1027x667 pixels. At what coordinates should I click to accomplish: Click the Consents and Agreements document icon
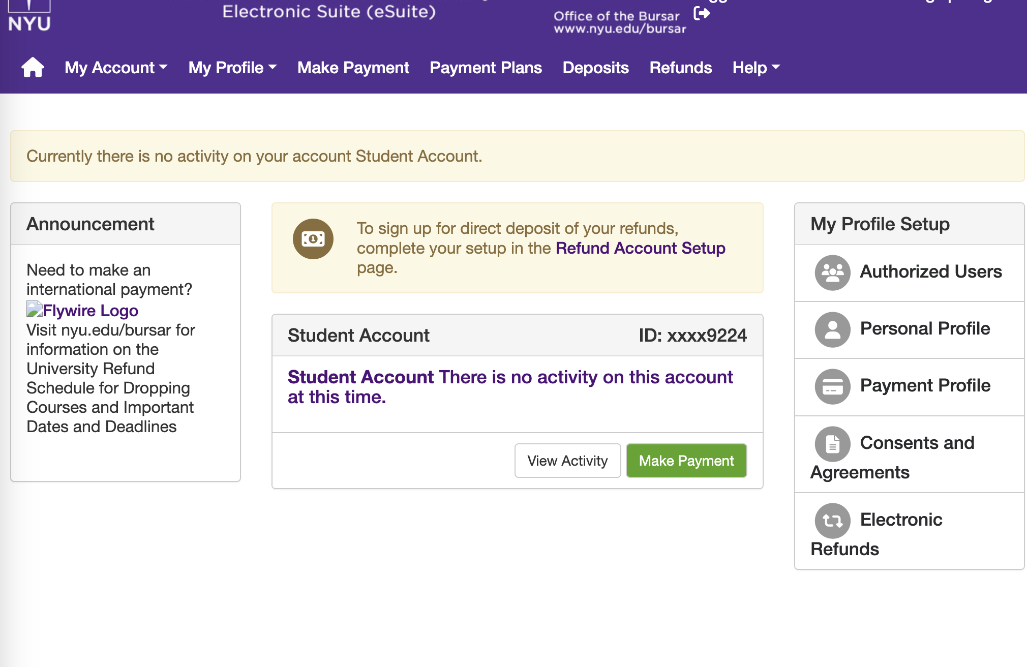pos(832,444)
